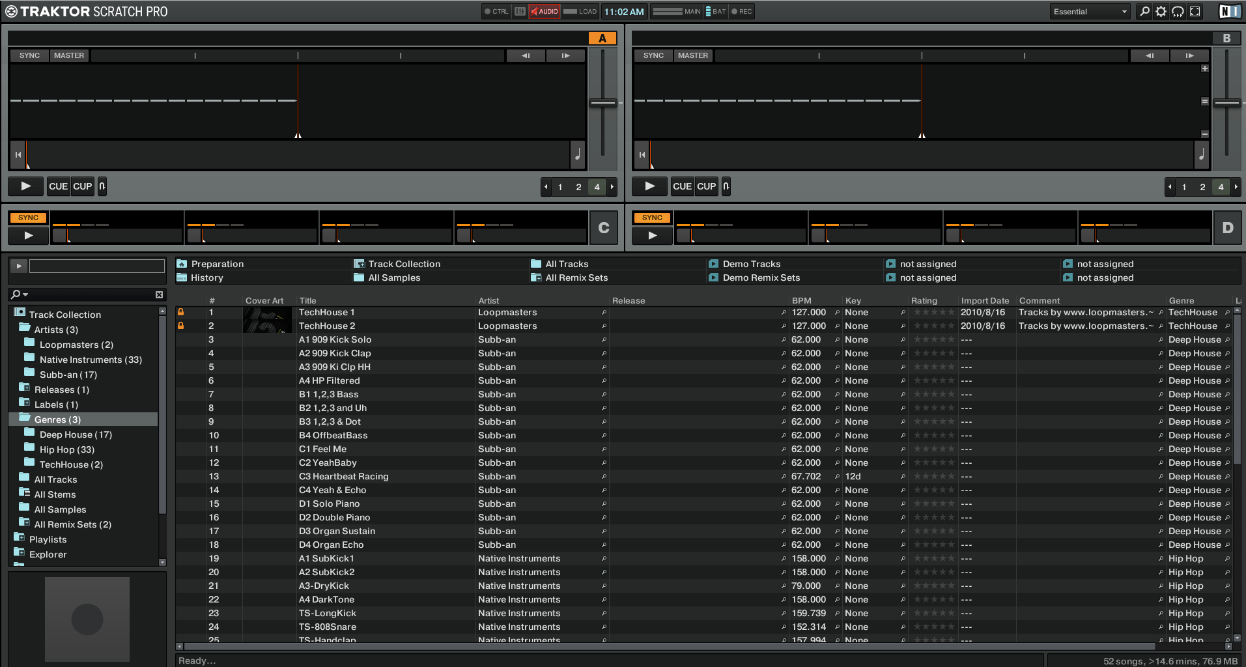The image size is (1246, 667).
Task: Click CUE on Deck A
Action: click(x=59, y=186)
